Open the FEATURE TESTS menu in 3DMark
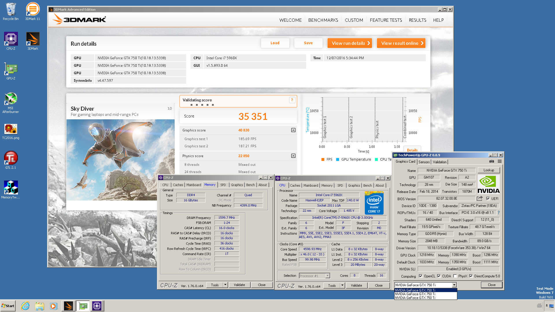 click(386, 20)
